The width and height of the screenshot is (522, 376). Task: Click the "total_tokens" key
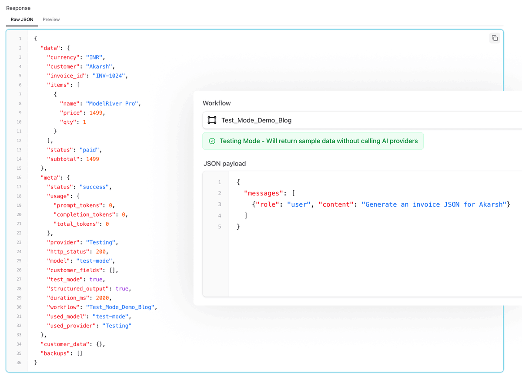coord(76,224)
